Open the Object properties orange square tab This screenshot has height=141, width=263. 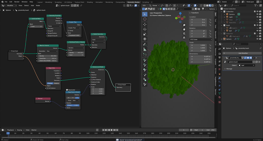(x=220, y=74)
